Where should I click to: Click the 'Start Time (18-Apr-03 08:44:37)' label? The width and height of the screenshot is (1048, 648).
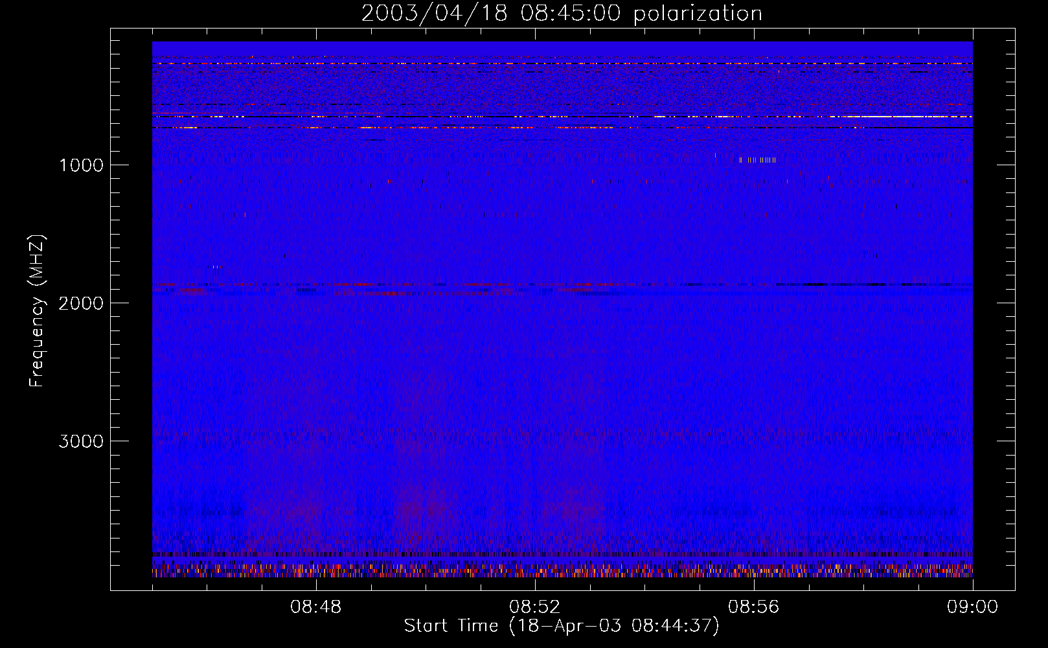click(562, 626)
